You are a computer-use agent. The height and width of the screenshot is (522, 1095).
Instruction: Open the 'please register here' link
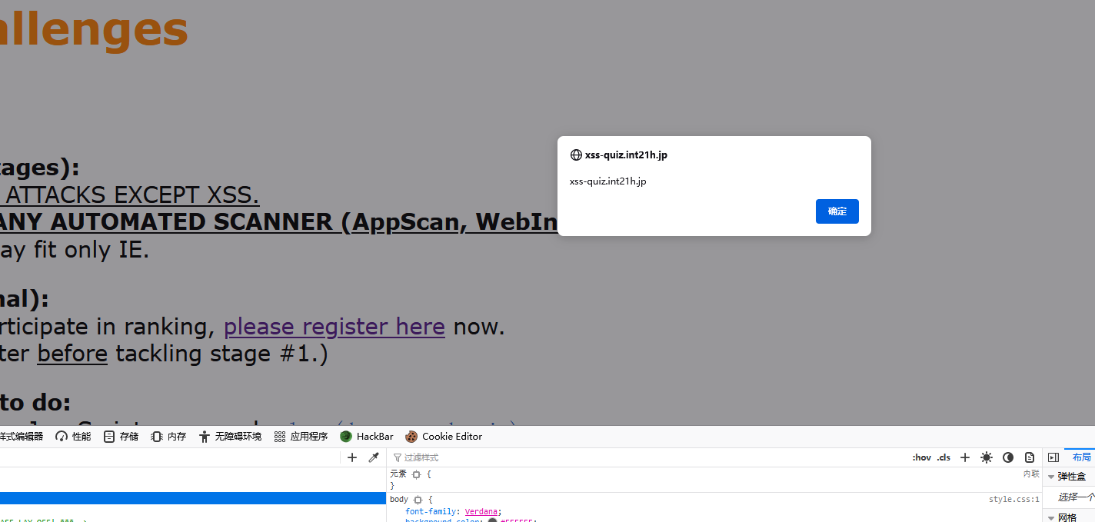tap(334, 326)
